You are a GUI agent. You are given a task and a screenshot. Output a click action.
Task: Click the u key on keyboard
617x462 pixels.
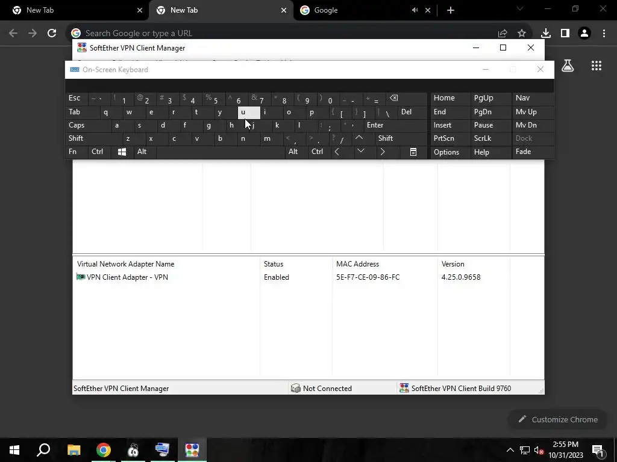(249, 112)
